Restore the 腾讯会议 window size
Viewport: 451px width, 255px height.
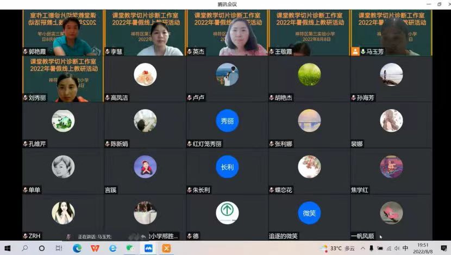[x=439, y=4]
